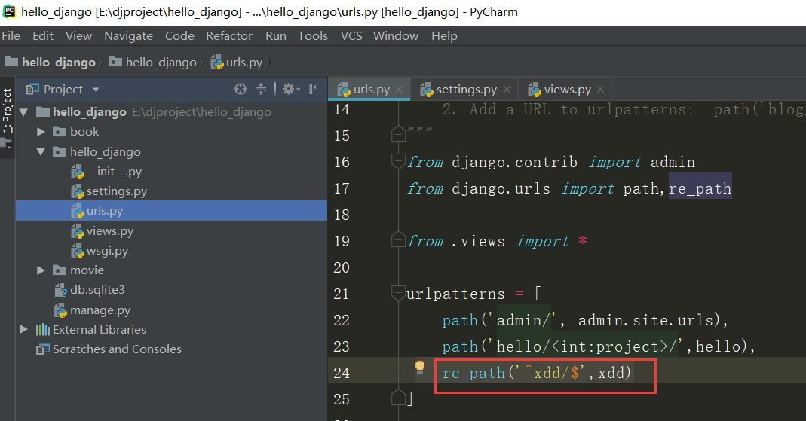Click 'hello/<int:project>/' string on line 23
The height and width of the screenshot is (421, 806).
tap(587, 346)
